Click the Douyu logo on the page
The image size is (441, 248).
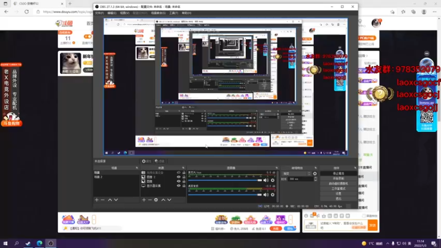(x=64, y=23)
